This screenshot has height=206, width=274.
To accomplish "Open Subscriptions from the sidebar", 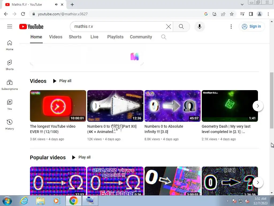I will (10, 85).
